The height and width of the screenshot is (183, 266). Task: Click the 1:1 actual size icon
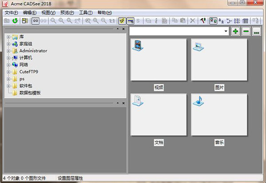pyautogui.click(x=112, y=21)
